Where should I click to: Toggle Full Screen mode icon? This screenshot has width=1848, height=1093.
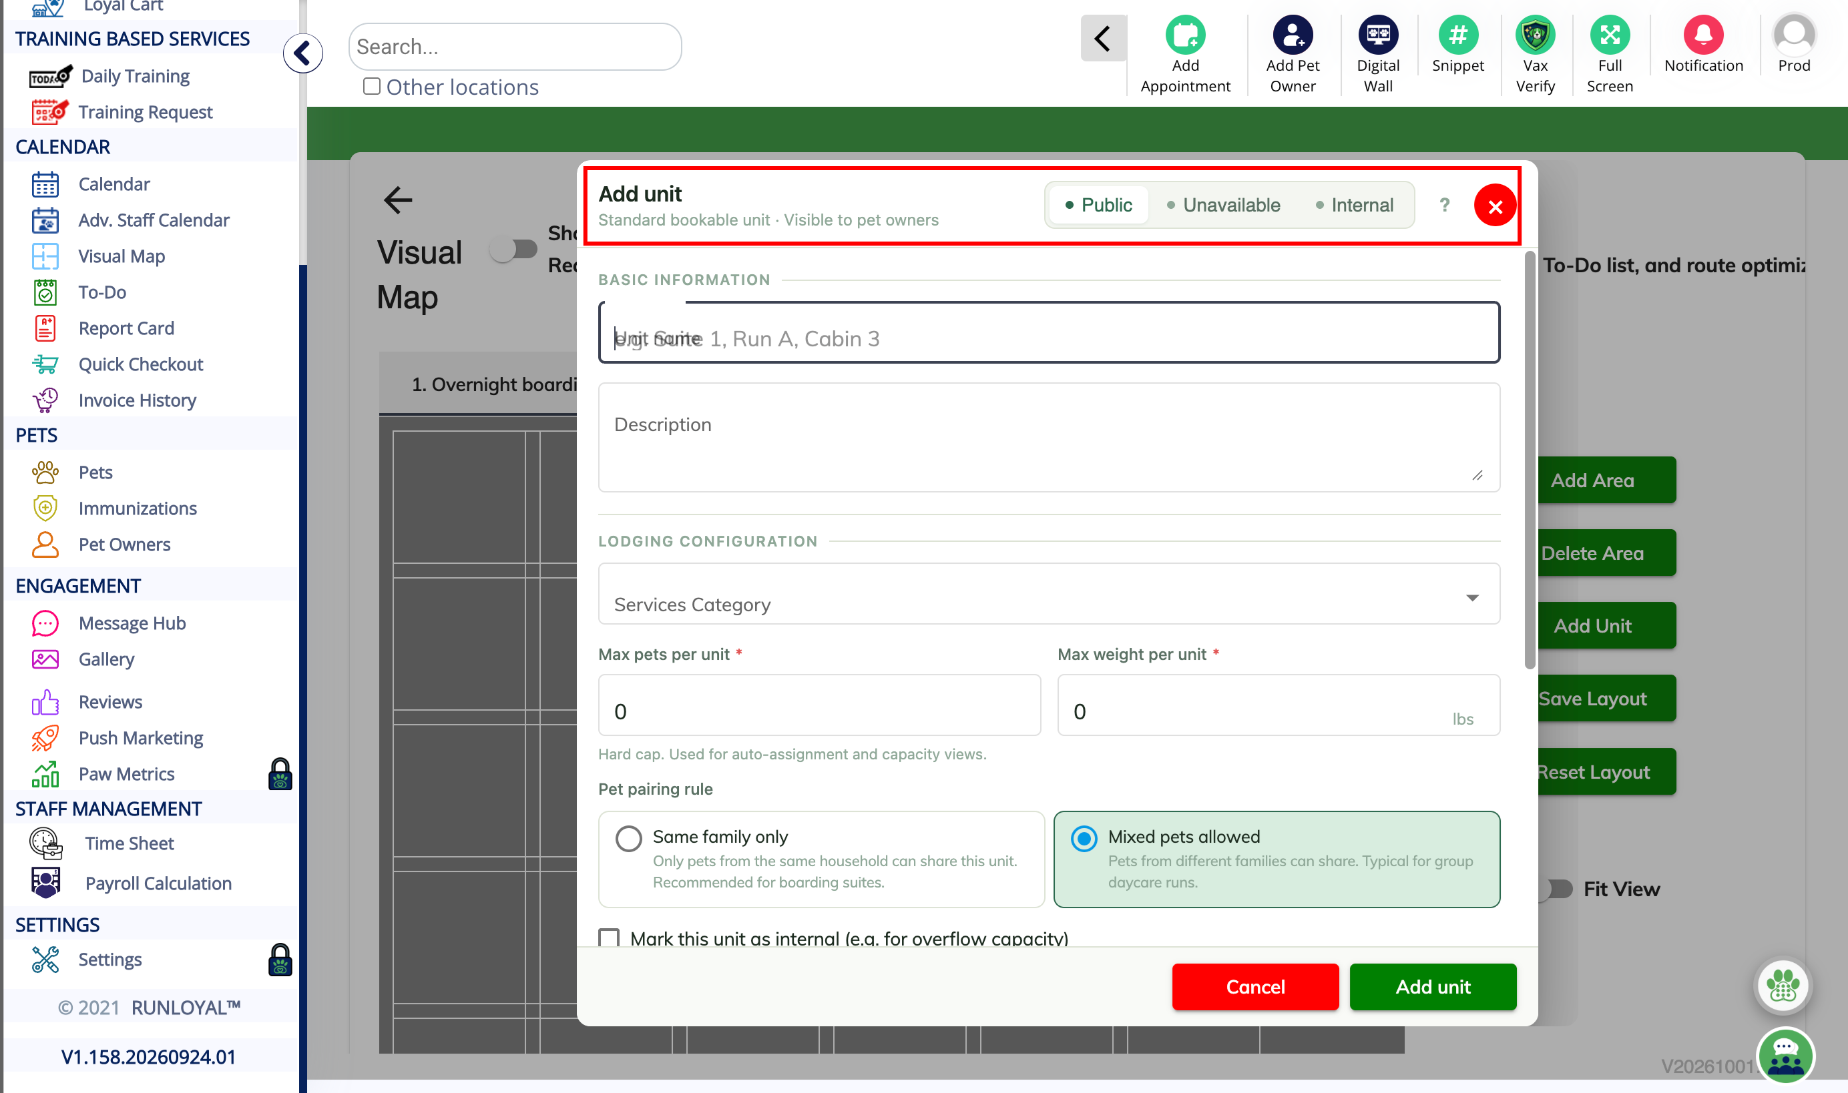click(1609, 35)
